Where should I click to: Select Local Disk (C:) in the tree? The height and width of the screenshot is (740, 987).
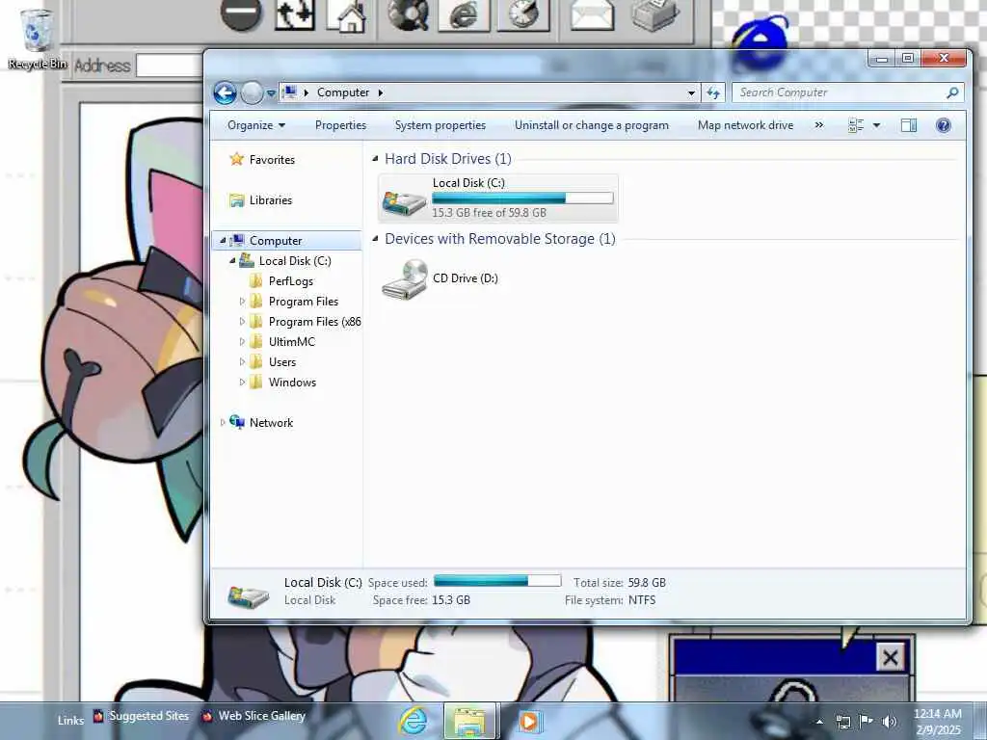[x=295, y=260]
